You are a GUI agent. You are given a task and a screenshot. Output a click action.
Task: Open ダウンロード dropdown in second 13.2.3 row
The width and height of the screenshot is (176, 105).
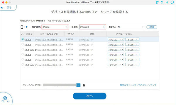click(x=116, y=60)
